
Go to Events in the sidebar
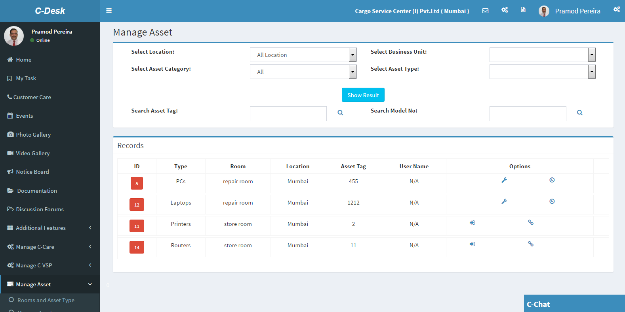50,116
